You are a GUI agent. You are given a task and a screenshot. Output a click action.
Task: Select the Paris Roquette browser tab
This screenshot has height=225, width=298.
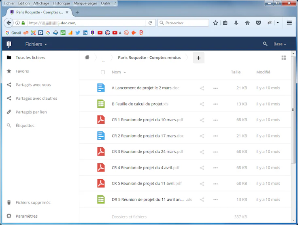point(39,12)
